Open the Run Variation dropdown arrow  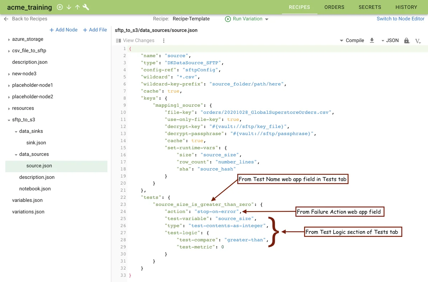click(267, 19)
